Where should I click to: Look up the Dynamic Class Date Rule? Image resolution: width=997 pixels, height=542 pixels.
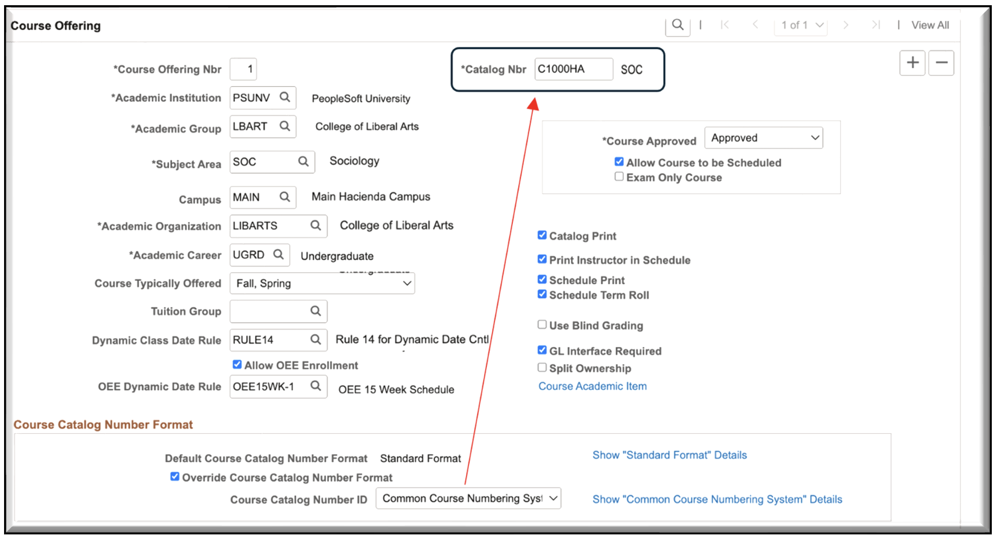(x=316, y=339)
